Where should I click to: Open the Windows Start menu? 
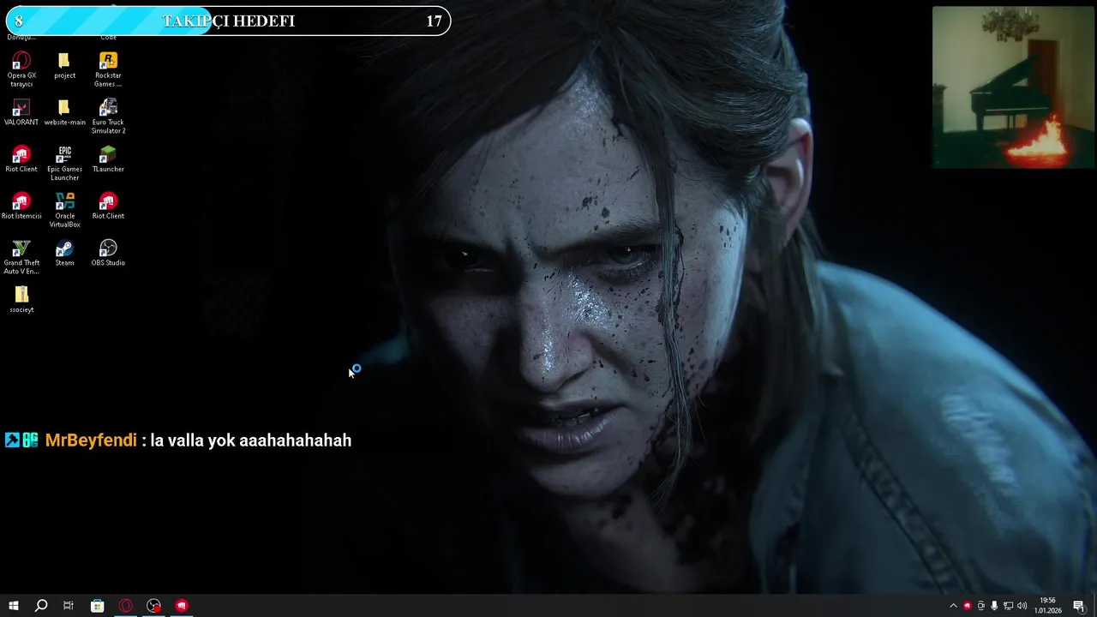[13, 606]
